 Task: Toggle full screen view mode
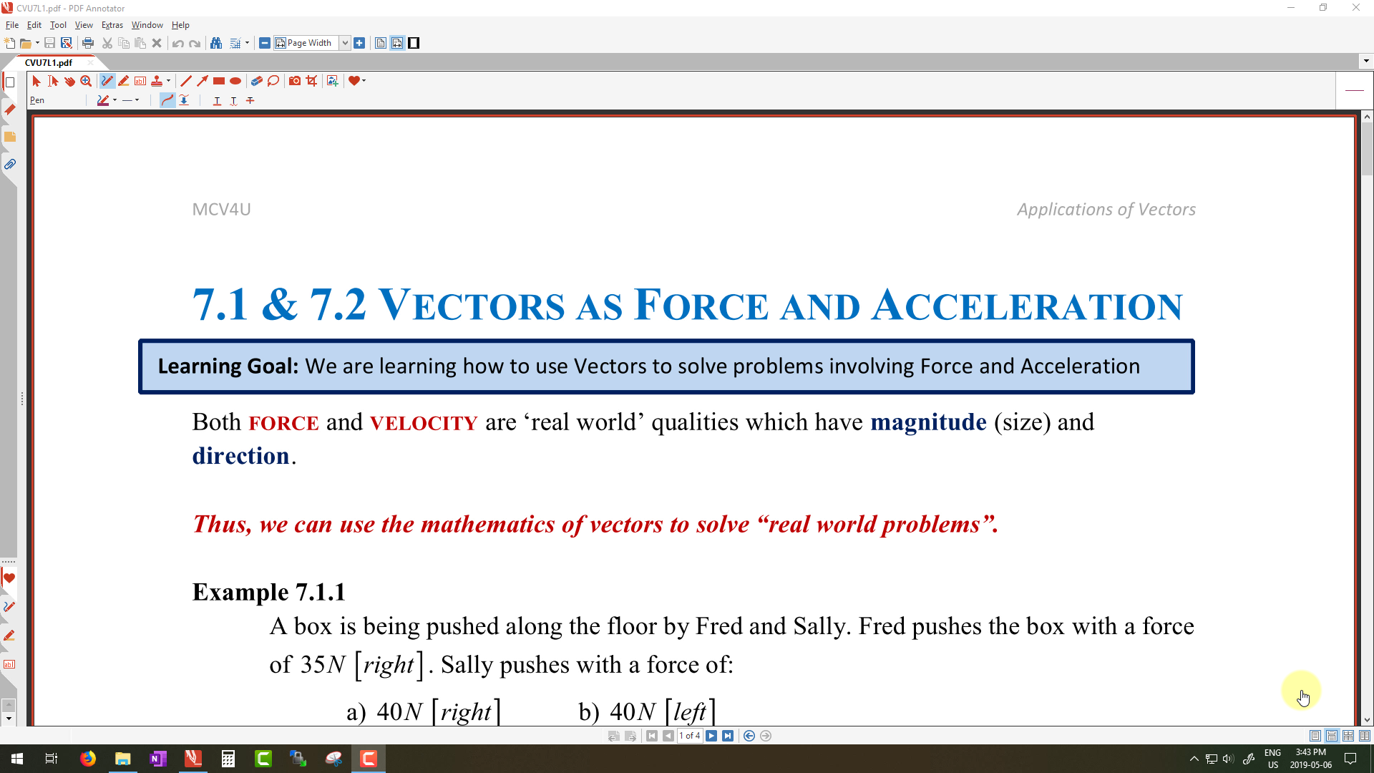click(x=414, y=43)
